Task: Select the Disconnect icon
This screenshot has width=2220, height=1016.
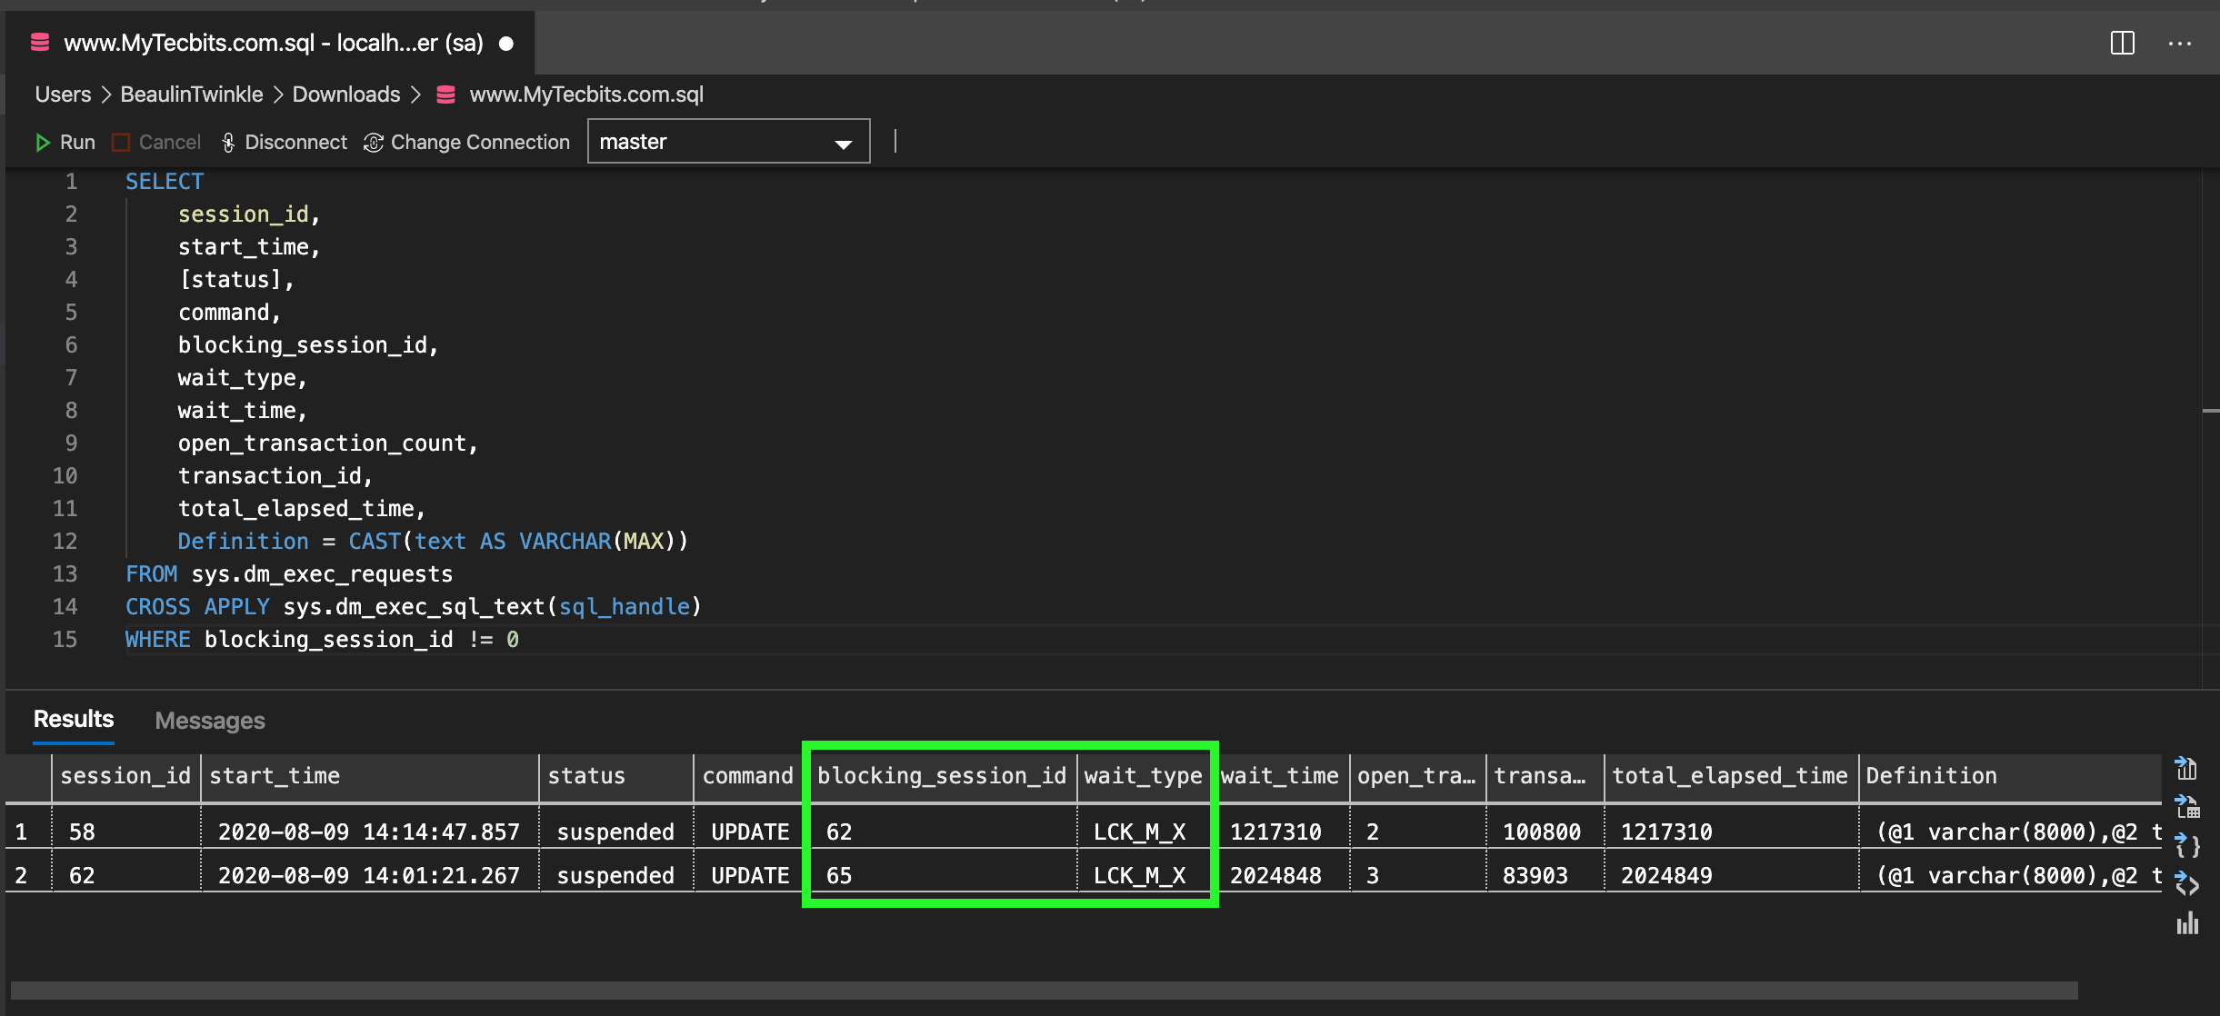Action: coord(229,142)
